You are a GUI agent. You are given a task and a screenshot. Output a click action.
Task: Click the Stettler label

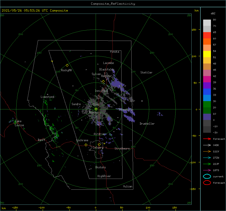pyautogui.click(x=146, y=73)
